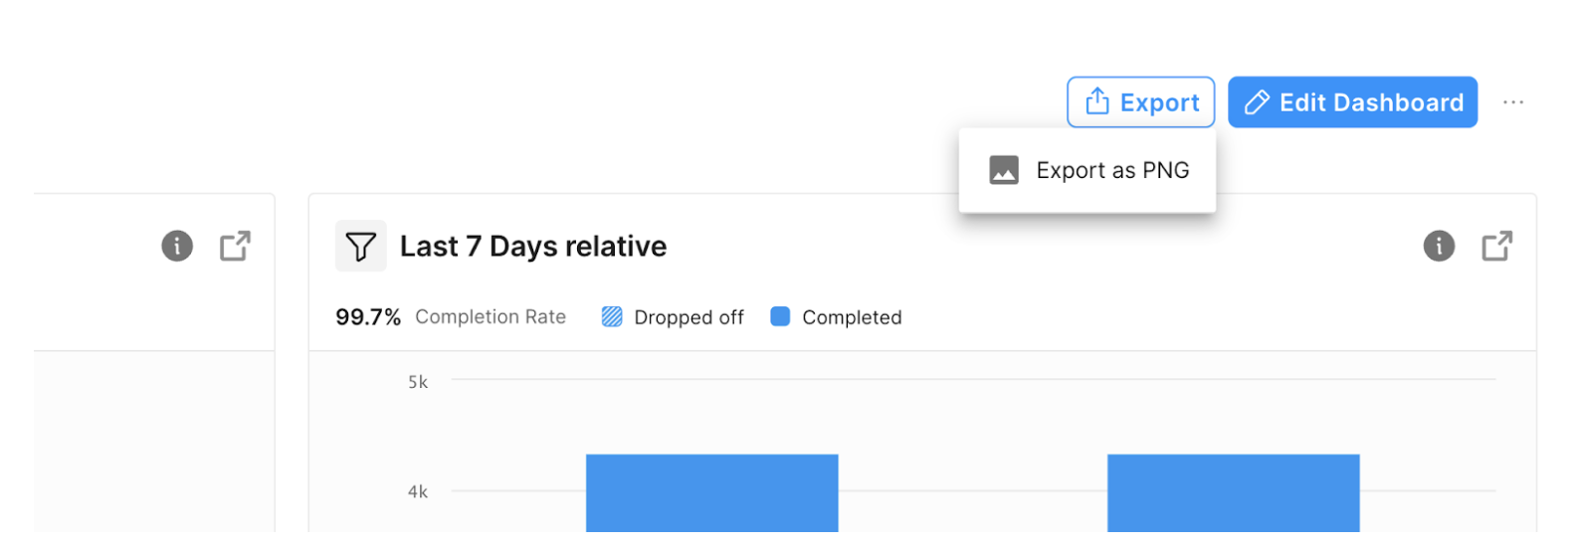Click the pencil icon in Edit Dashboard
Viewport: 1582px width, 551px height.
[1257, 102]
